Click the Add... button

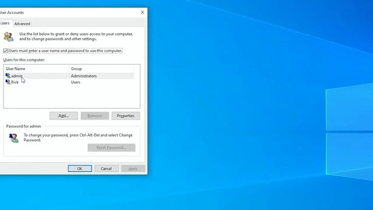click(x=64, y=116)
